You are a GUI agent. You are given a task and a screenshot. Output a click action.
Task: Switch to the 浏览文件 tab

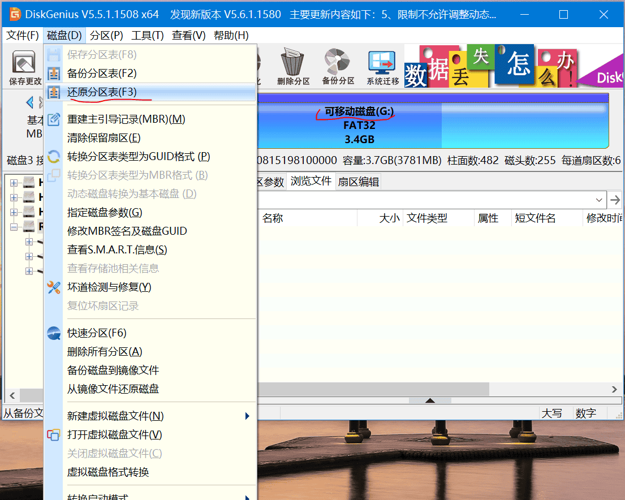click(311, 182)
